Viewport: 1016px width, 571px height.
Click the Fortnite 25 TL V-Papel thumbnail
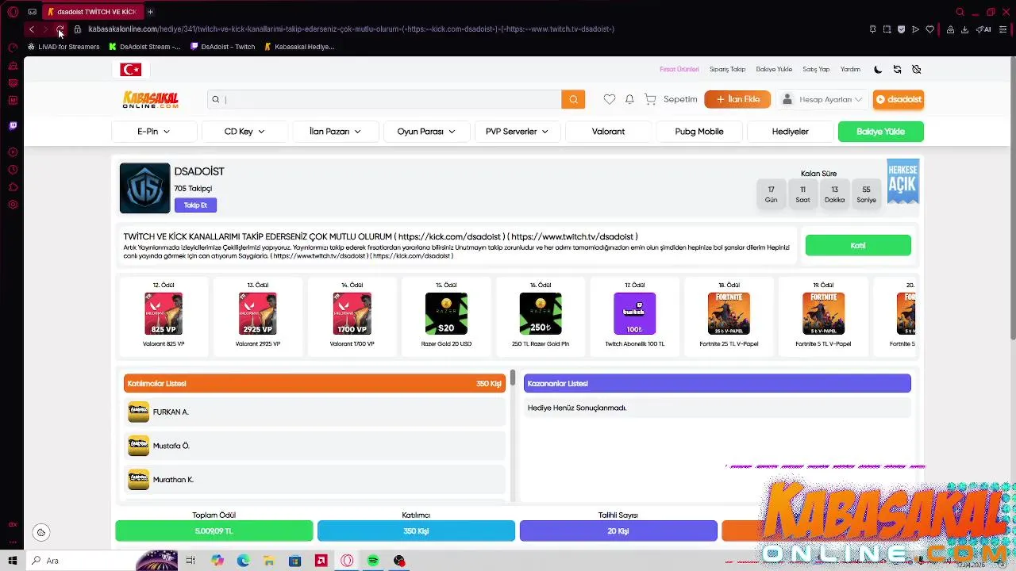pyautogui.click(x=729, y=314)
